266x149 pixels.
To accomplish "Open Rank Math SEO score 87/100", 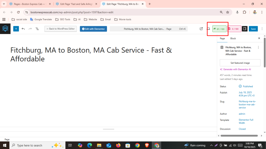I will (220, 29).
